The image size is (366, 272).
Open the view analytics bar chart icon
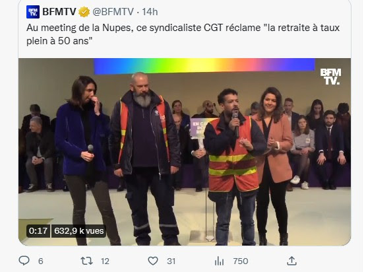pos(219,261)
